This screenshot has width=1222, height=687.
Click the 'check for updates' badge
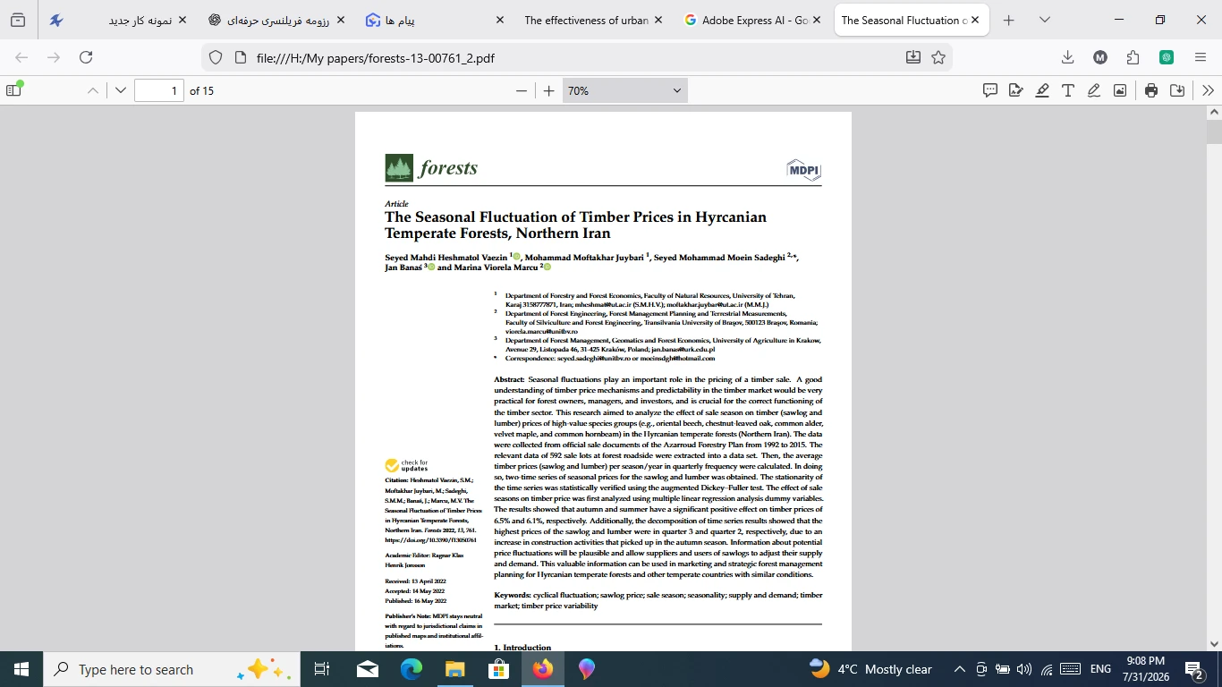406,465
